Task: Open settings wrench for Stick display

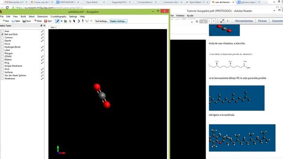Action: click(x=42, y=69)
